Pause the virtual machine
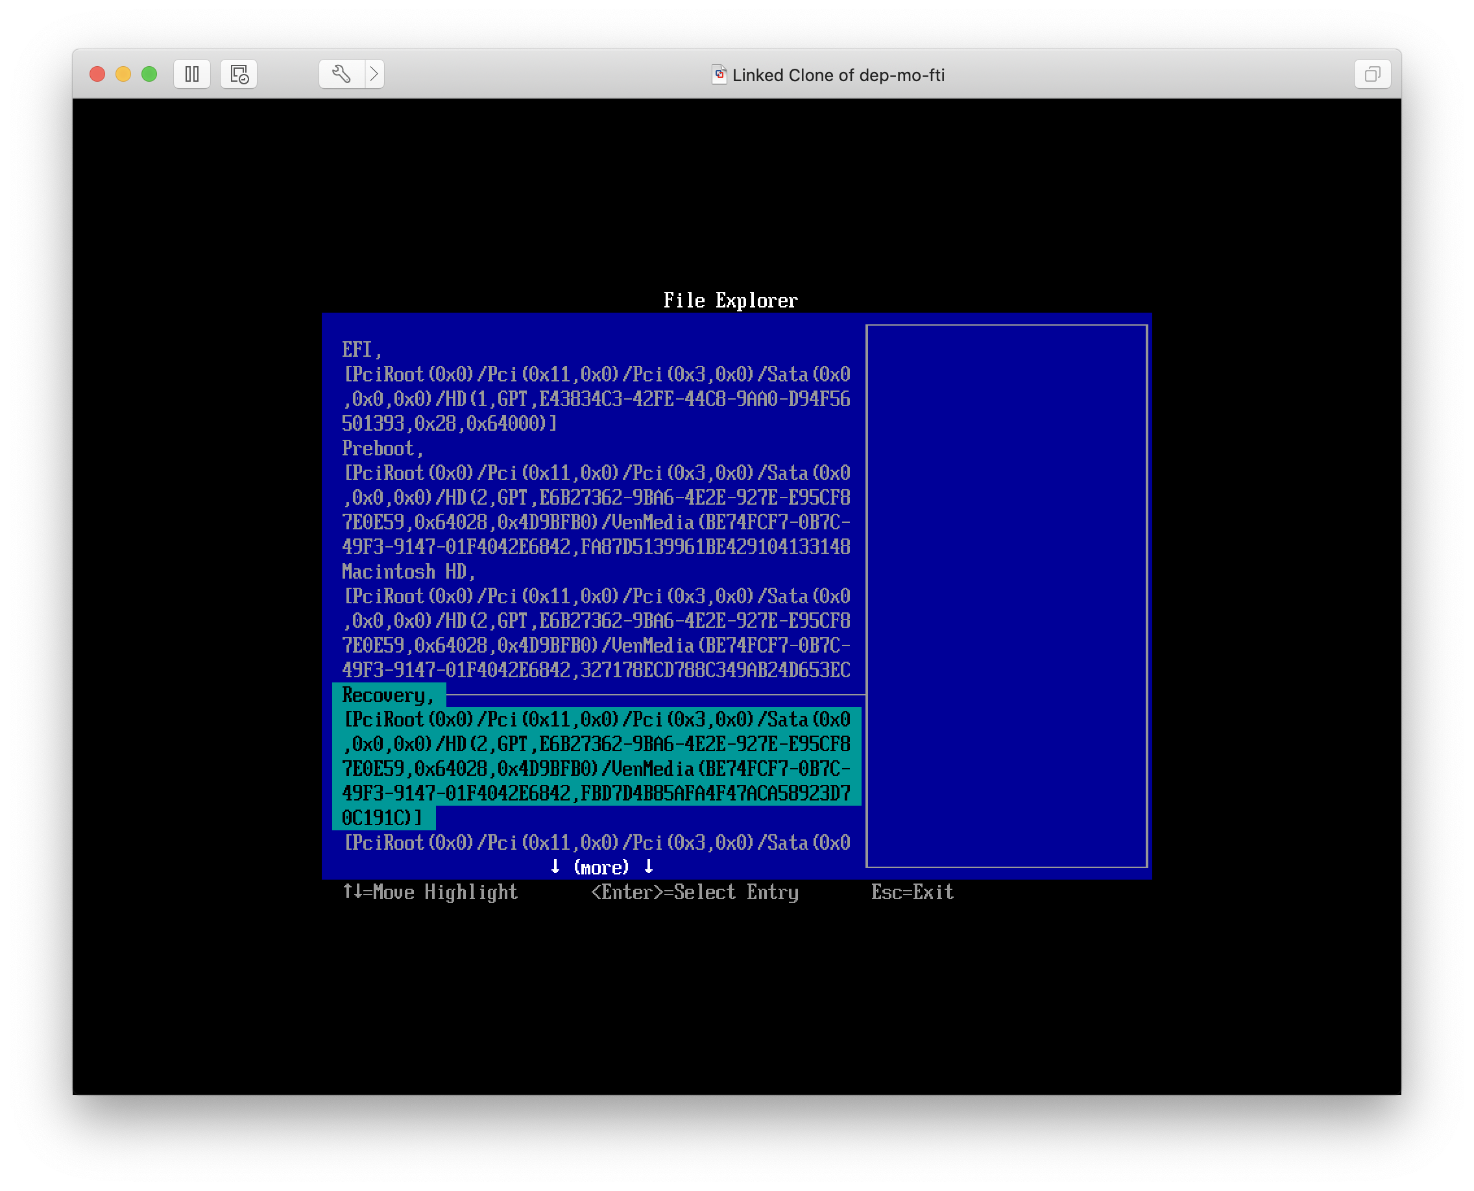1474x1191 pixels. click(191, 74)
